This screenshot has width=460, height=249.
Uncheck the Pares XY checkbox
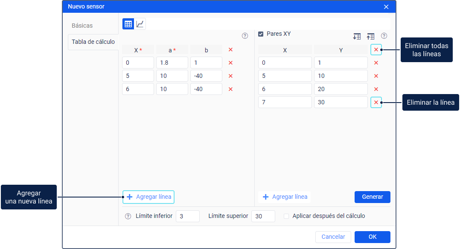261,34
